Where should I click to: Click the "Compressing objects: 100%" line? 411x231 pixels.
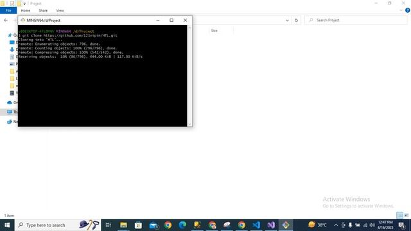71,53
